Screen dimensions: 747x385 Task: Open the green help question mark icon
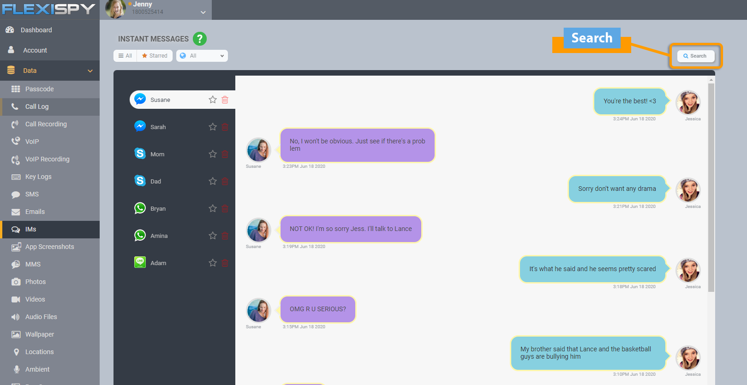[200, 39]
